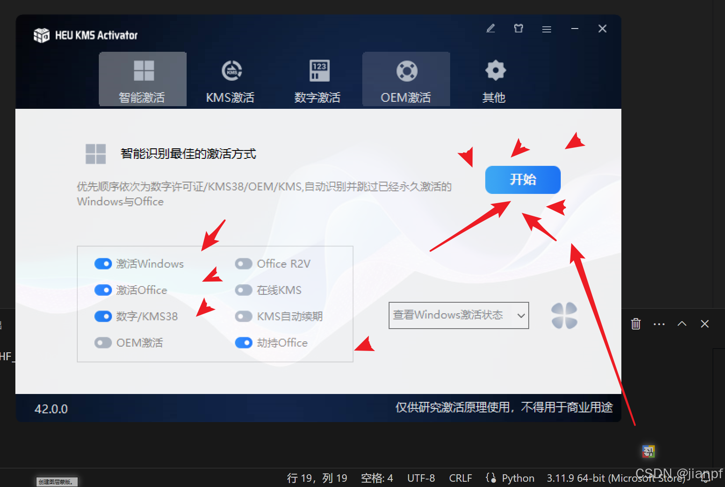The image size is (725, 487).
Task: Turn on the Office R2V switch
Action: 244,264
